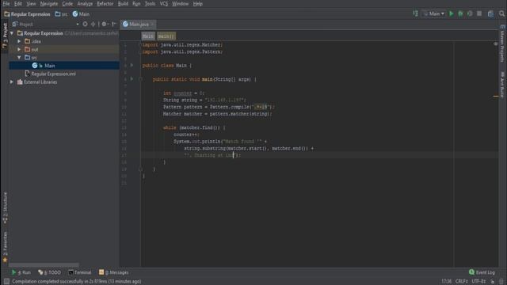The width and height of the screenshot is (507, 285).
Task: Open Search Everywhere magnifier icon
Action: (501, 13)
